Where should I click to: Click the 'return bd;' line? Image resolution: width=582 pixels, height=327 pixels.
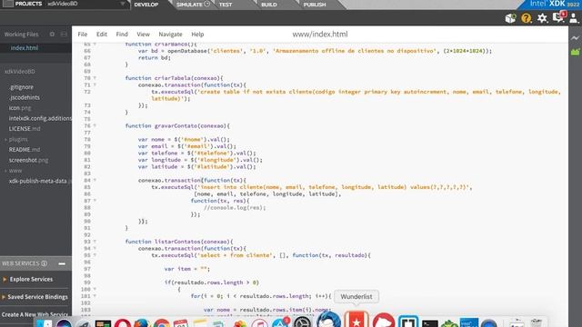[x=155, y=58]
